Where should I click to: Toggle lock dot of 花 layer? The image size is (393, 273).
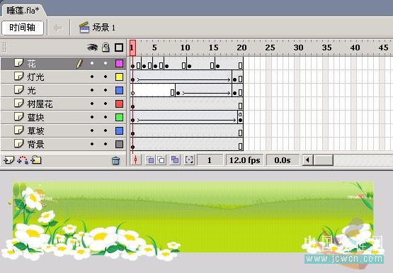(106, 63)
